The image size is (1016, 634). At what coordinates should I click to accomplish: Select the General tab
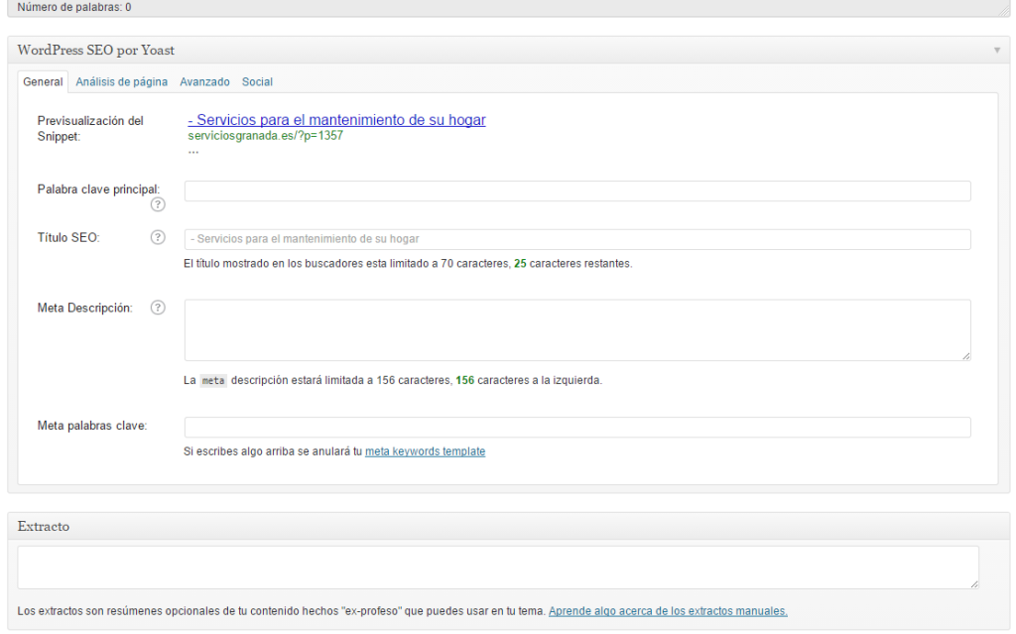(43, 82)
